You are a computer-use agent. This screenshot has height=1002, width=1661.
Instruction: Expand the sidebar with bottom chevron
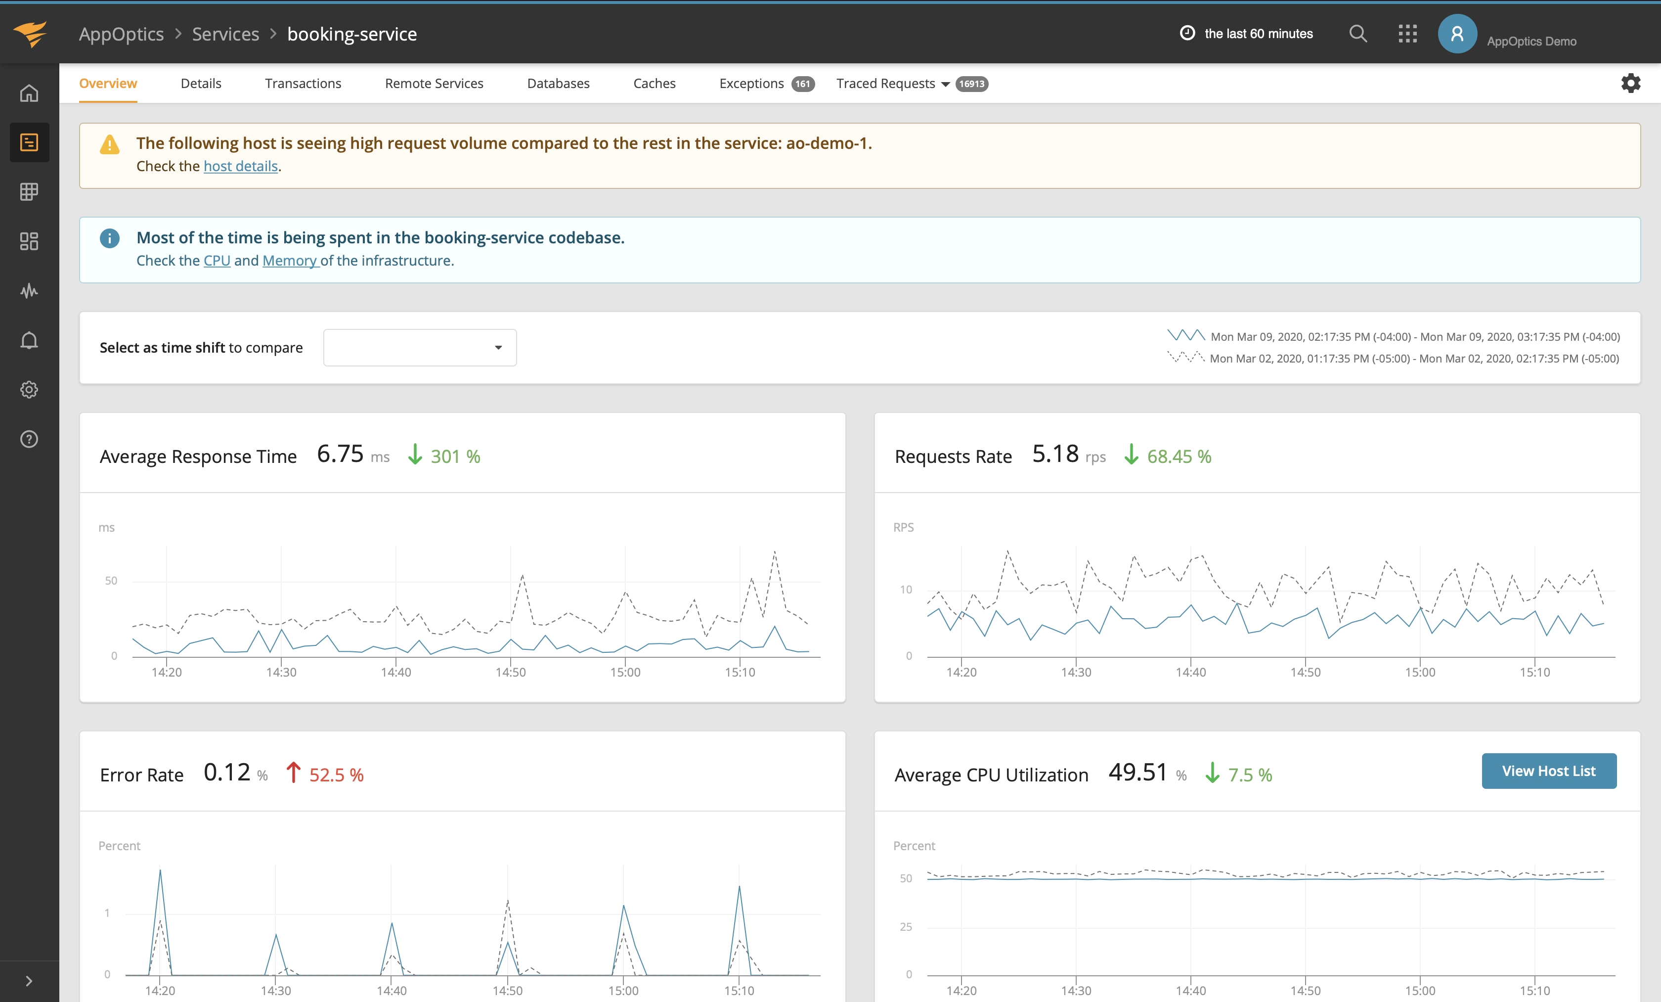coord(29,981)
